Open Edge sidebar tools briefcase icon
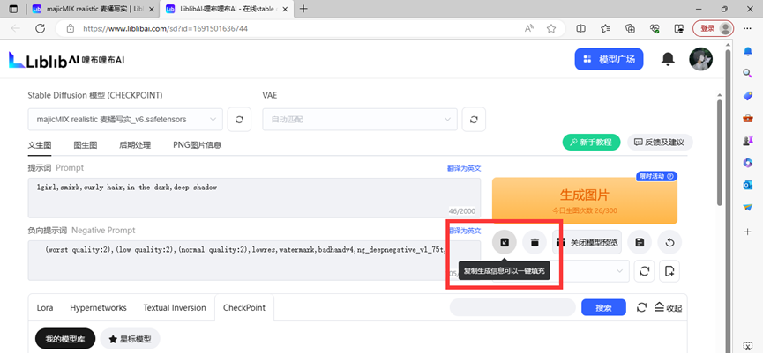The height and width of the screenshot is (353, 763). 747,119
